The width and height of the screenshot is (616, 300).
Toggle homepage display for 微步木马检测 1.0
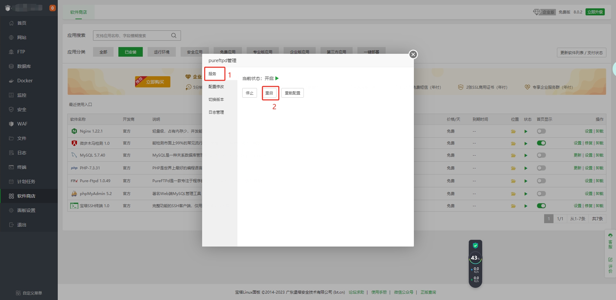(x=541, y=143)
